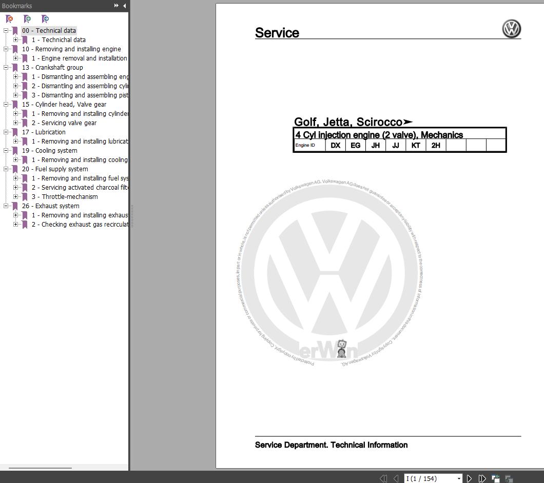The height and width of the screenshot is (483, 544).
Task: Open the 2 - Servicing valve gear bookmark
Action: (x=64, y=123)
